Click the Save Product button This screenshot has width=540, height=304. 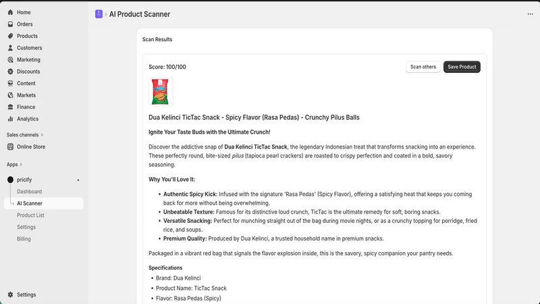click(462, 67)
